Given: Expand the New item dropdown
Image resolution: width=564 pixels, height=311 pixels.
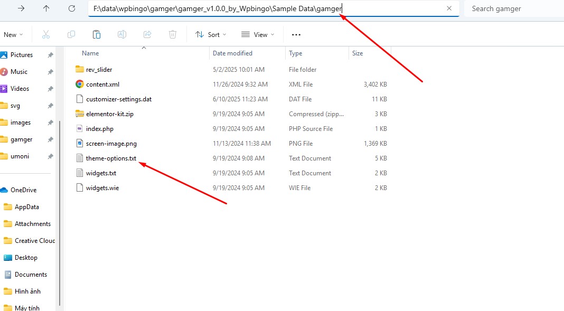Looking at the screenshot, I should 13,34.
